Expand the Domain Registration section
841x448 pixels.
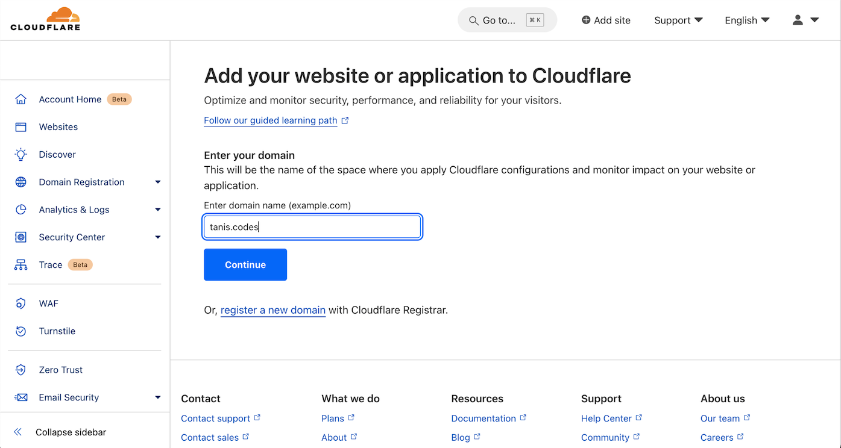pos(158,182)
